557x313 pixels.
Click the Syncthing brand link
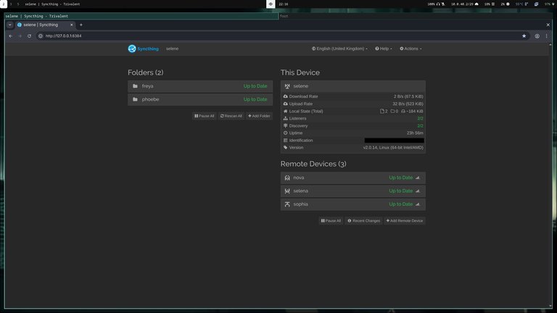pyautogui.click(x=144, y=49)
